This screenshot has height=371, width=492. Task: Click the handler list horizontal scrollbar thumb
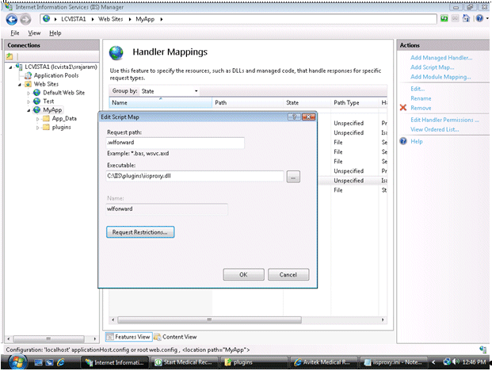point(209,319)
